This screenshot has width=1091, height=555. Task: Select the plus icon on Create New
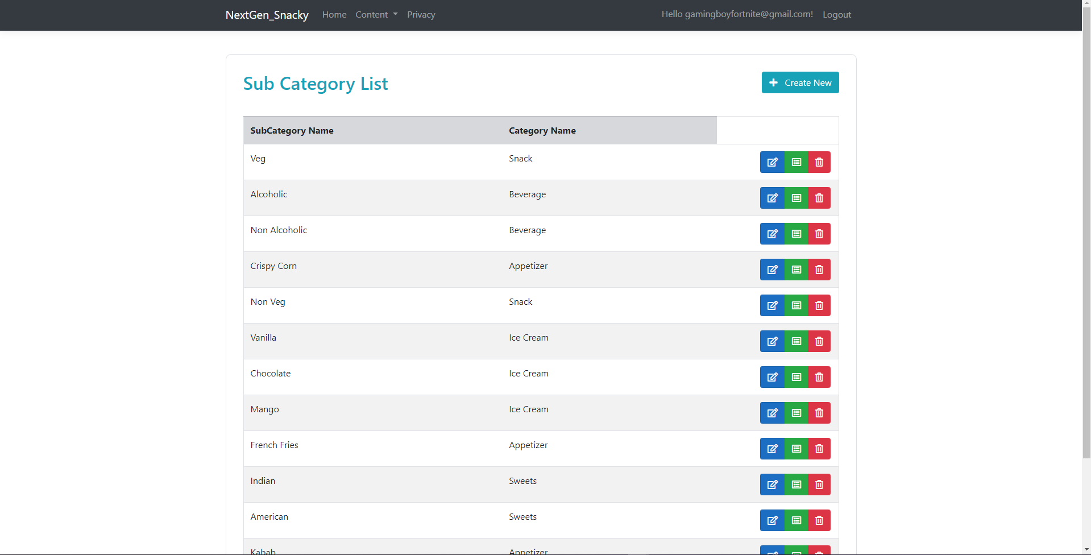773,82
